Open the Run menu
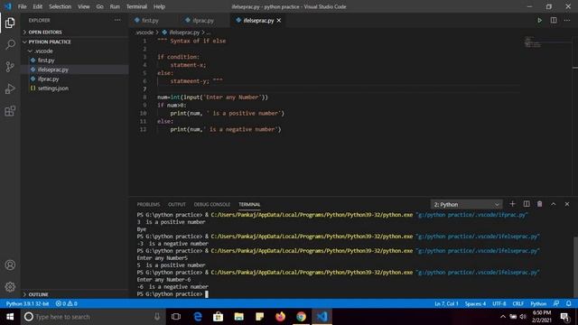Image resolution: width=578 pixels, height=325 pixels. 115,6
